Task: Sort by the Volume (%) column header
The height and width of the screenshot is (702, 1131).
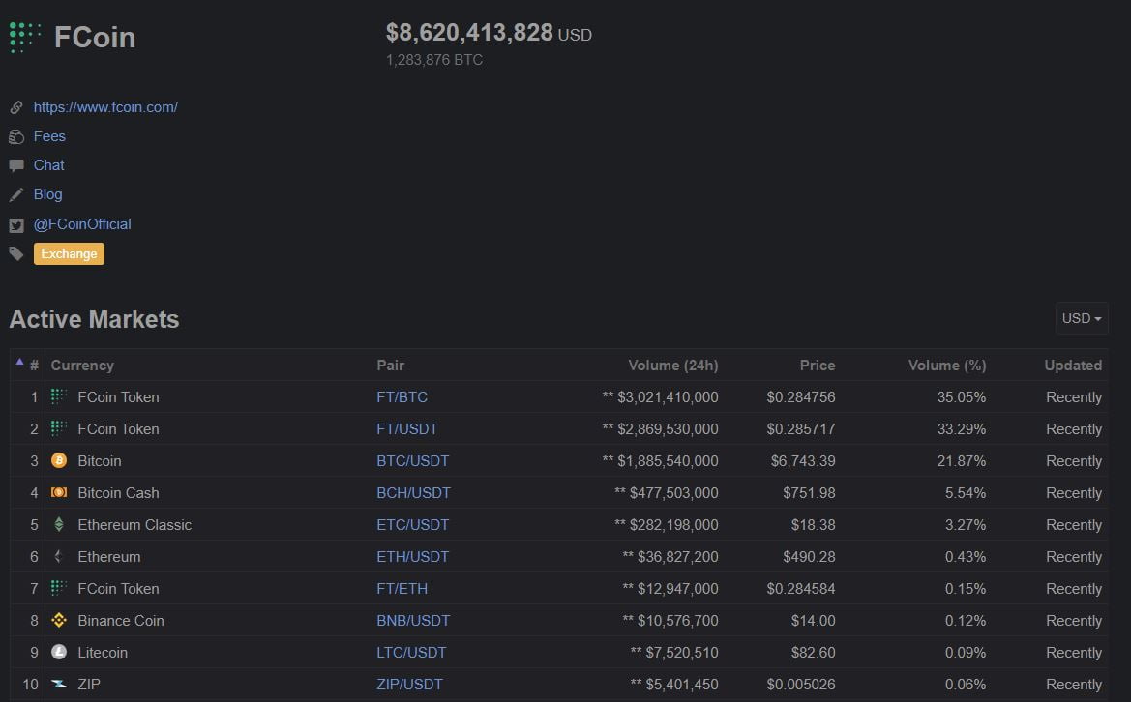Action: point(947,366)
